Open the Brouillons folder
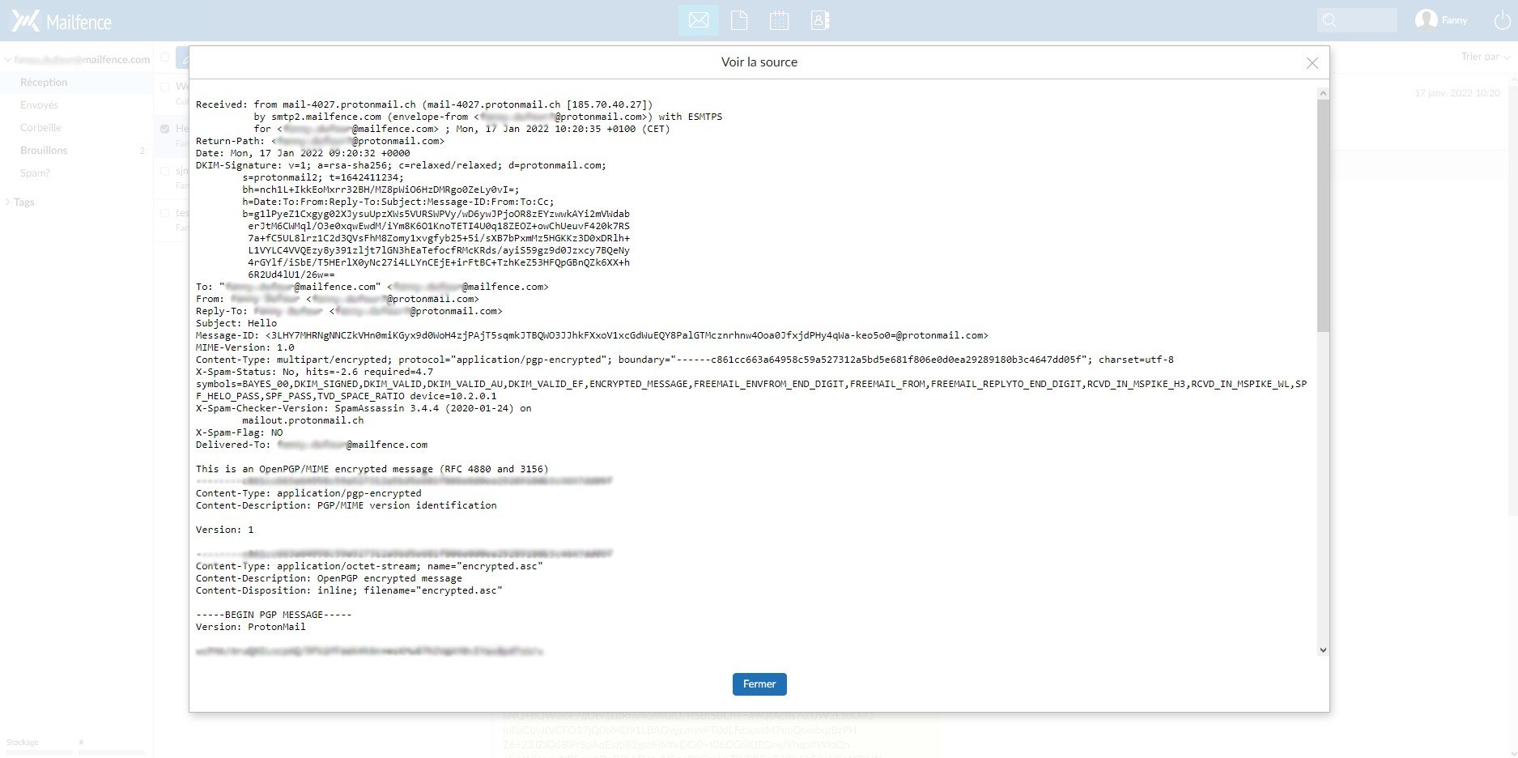This screenshot has width=1518, height=758. click(44, 151)
